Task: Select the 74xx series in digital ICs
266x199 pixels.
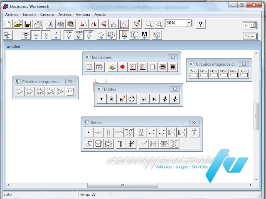Action: point(193,74)
